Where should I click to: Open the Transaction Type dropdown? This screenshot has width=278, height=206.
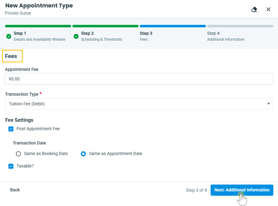coord(139,104)
